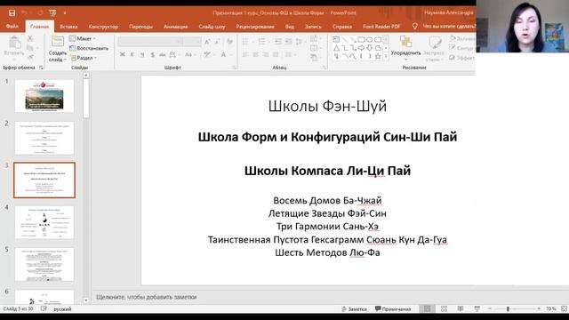Start slideshow icon in status bar
This screenshot has width=569, height=320.
477,308
